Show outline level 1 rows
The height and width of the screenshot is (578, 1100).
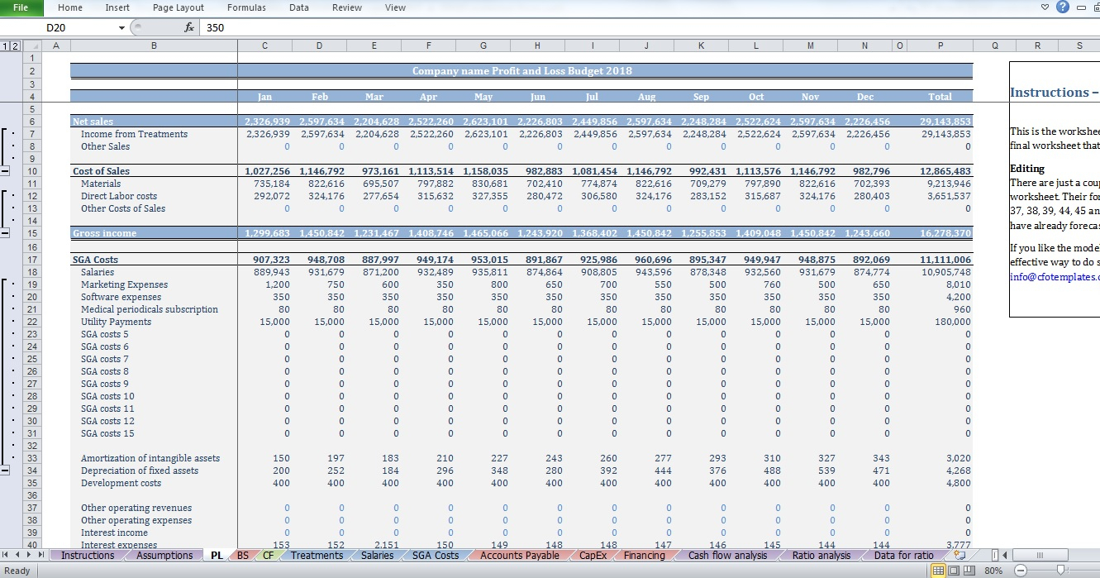(x=5, y=45)
